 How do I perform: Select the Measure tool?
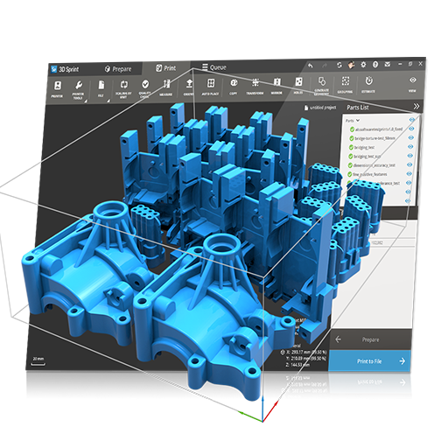pyautogui.click(x=166, y=87)
